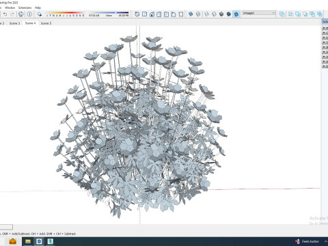
Task: Open the Model Info icon
Action: 29,14
